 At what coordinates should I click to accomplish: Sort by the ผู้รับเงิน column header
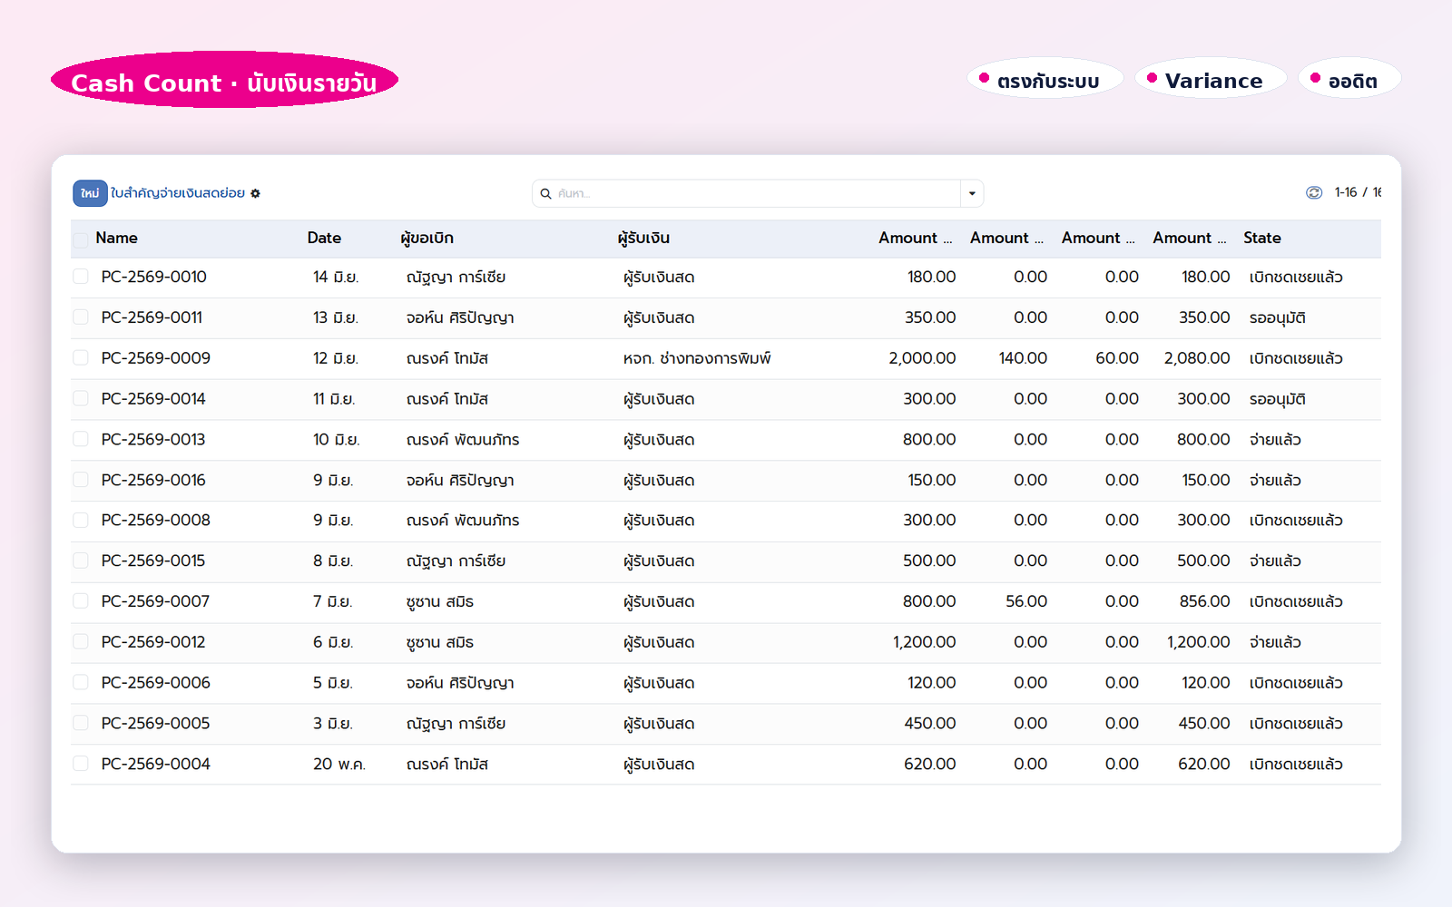point(643,238)
